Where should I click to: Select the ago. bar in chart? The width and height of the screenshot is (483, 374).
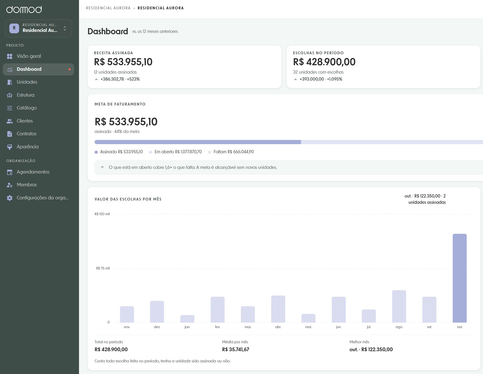(x=399, y=306)
